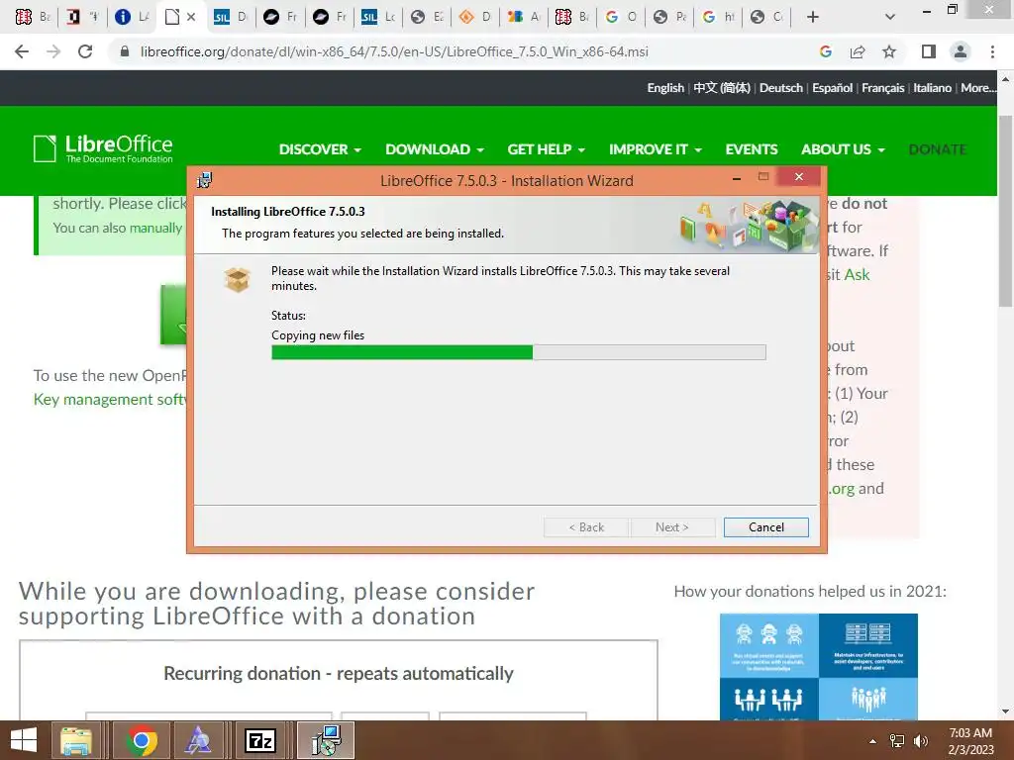
Task: Bookmark this page with the star
Action: click(889, 51)
